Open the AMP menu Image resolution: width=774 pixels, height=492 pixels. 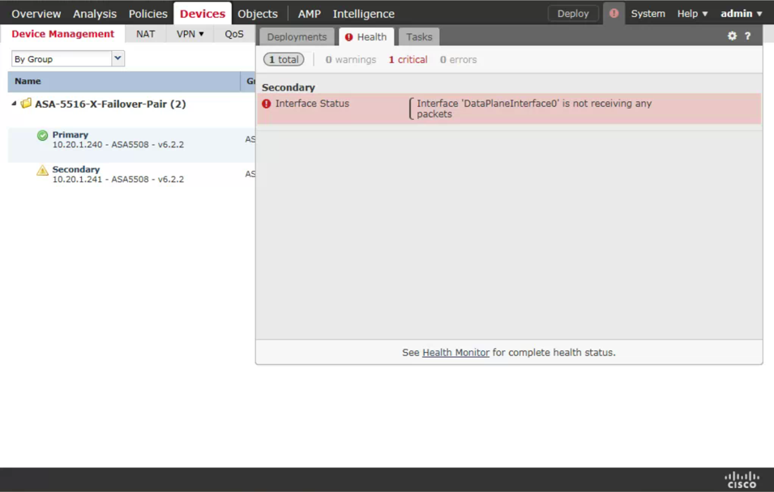309,14
